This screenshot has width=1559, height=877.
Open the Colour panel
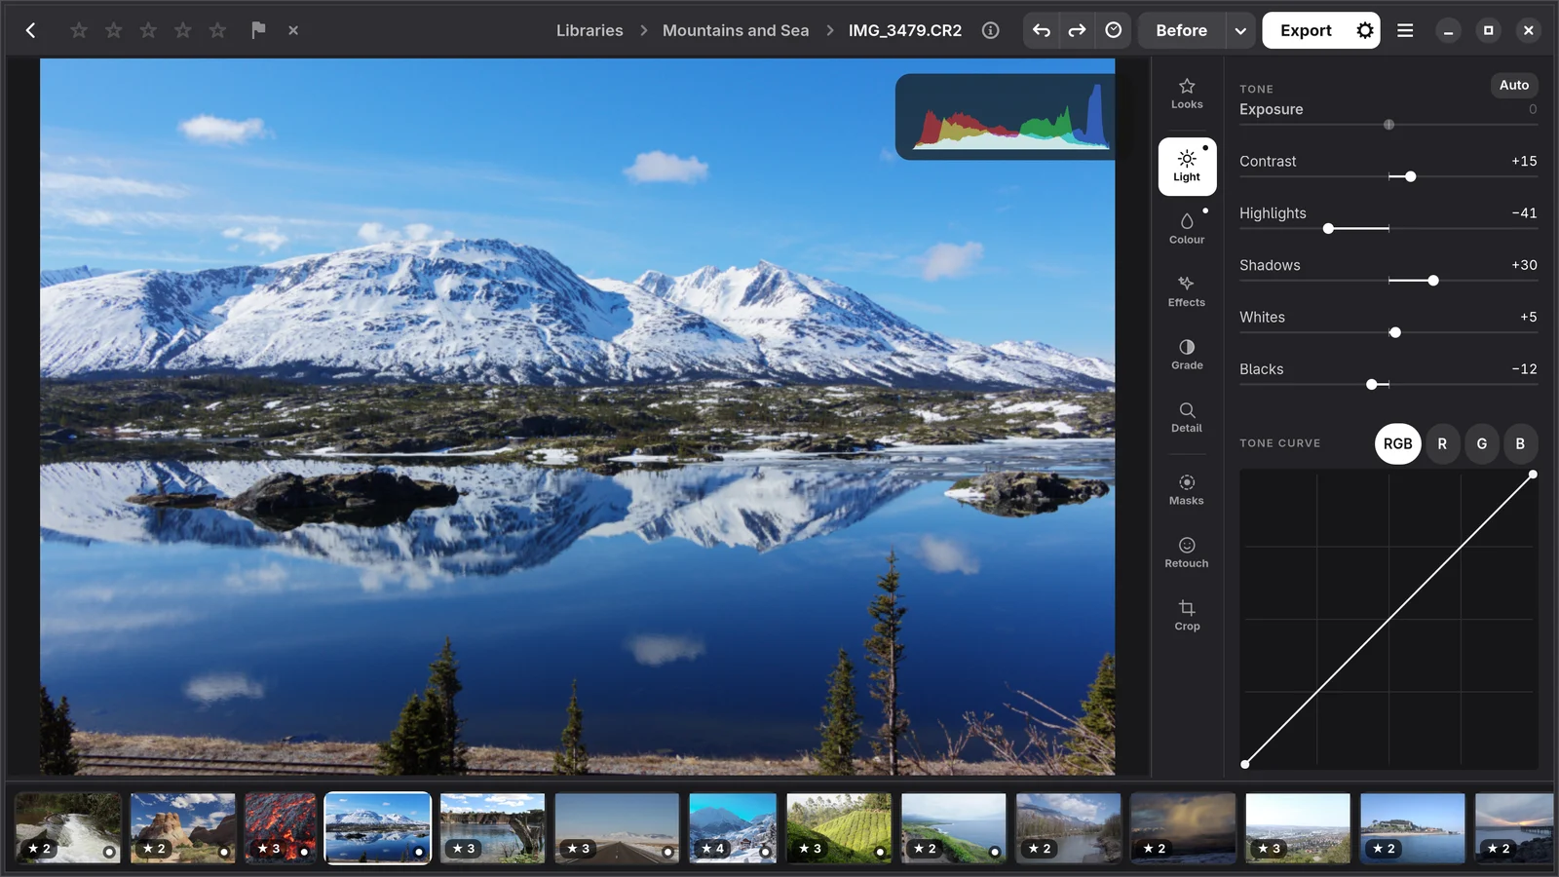tap(1187, 229)
